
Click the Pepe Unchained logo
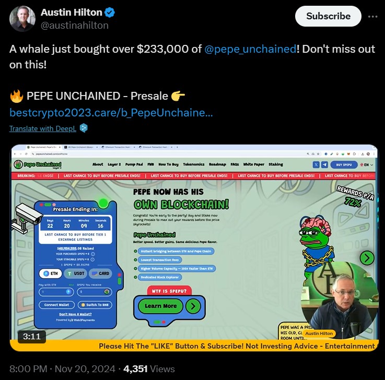click(x=38, y=164)
